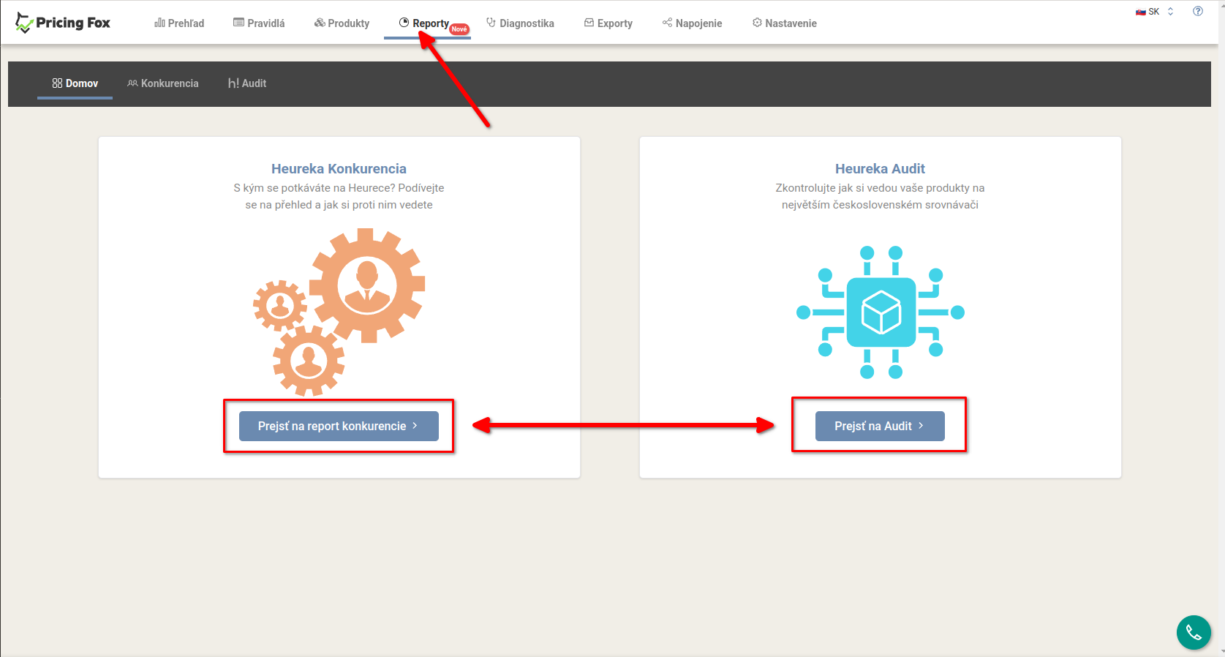Click Prejsť na report konkurencie button
Image resolution: width=1225 pixels, height=657 pixels.
coord(339,426)
